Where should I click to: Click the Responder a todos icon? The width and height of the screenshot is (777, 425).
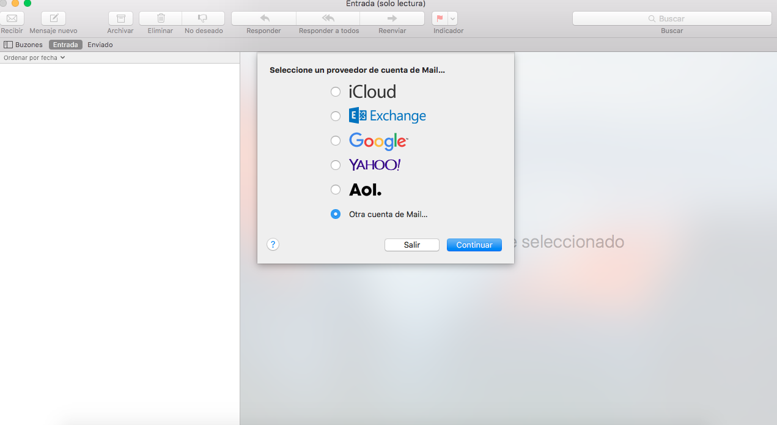[x=328, y=18]
